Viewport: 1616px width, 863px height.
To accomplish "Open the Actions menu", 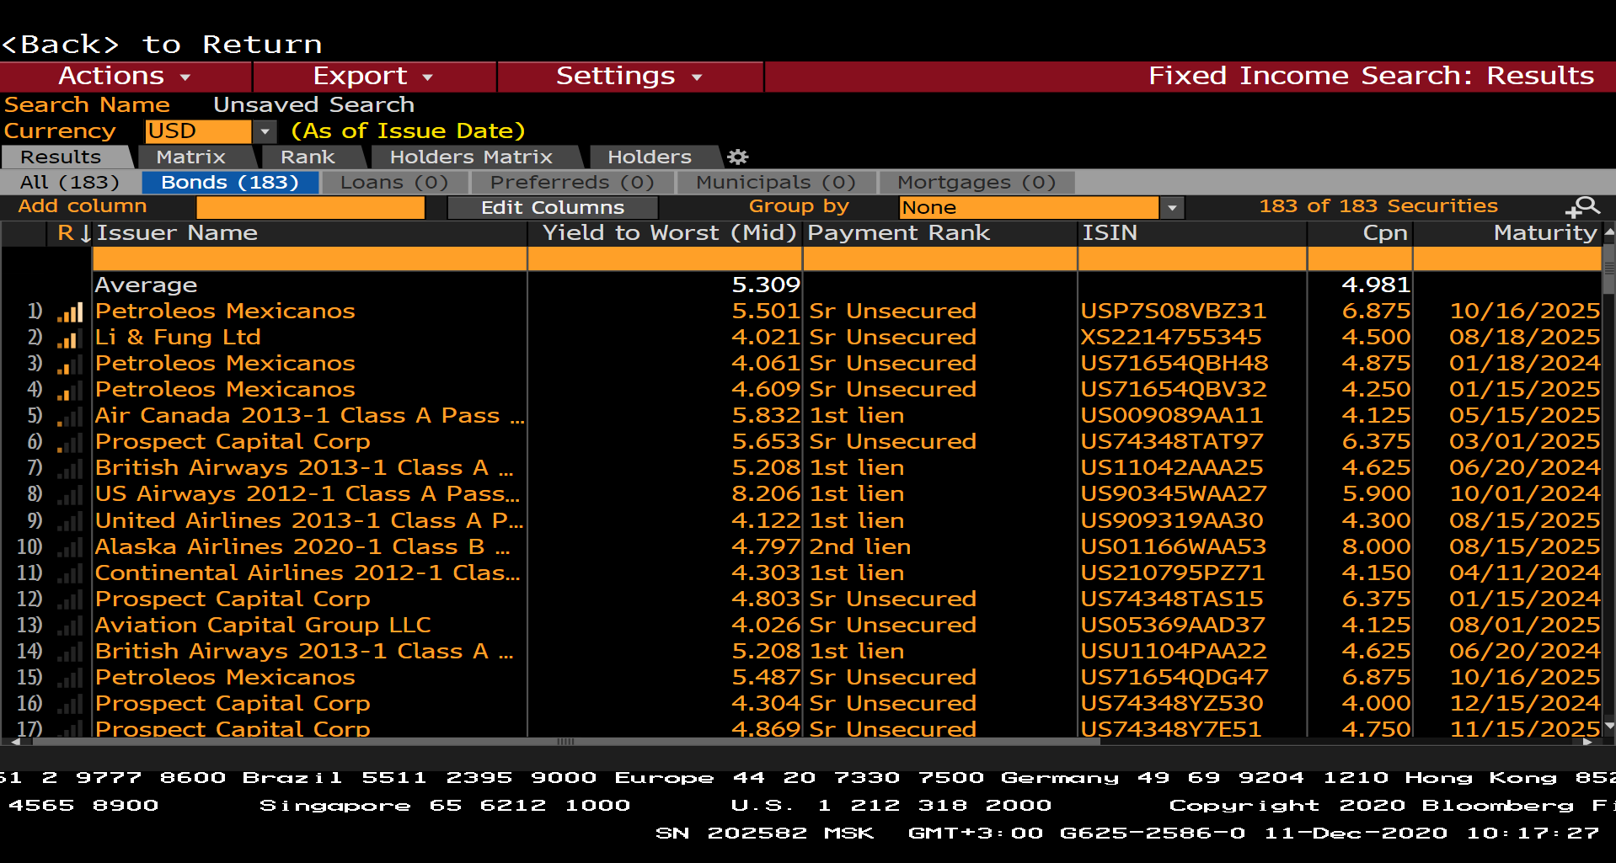I will pyautogui.click(x=125, y=77).
